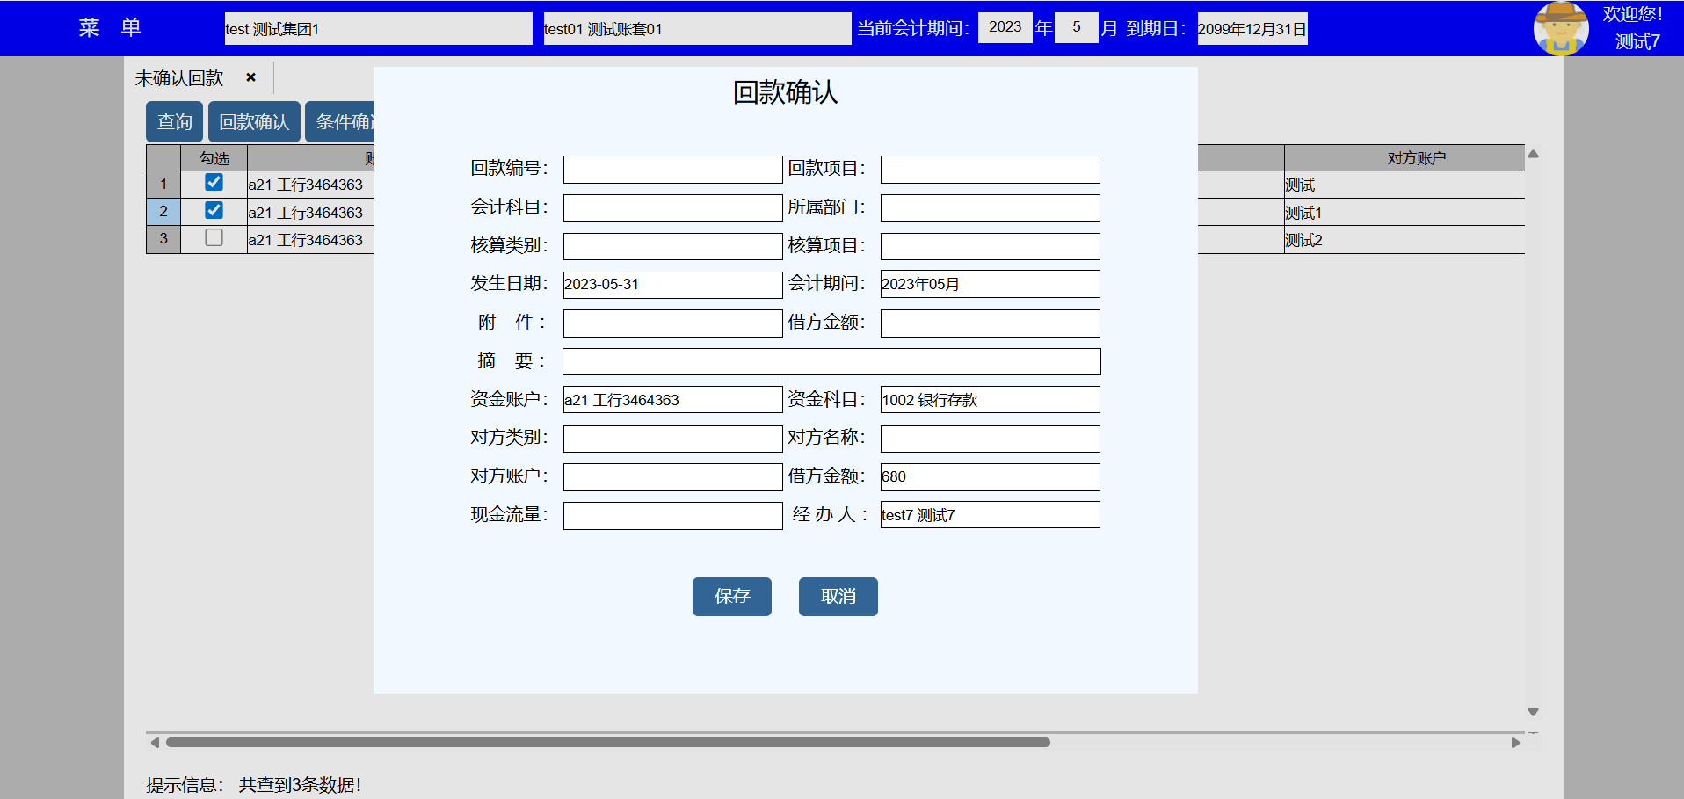Click the scroll up arrow of table
The image size is (1684, 799).
coord(1533,154)
